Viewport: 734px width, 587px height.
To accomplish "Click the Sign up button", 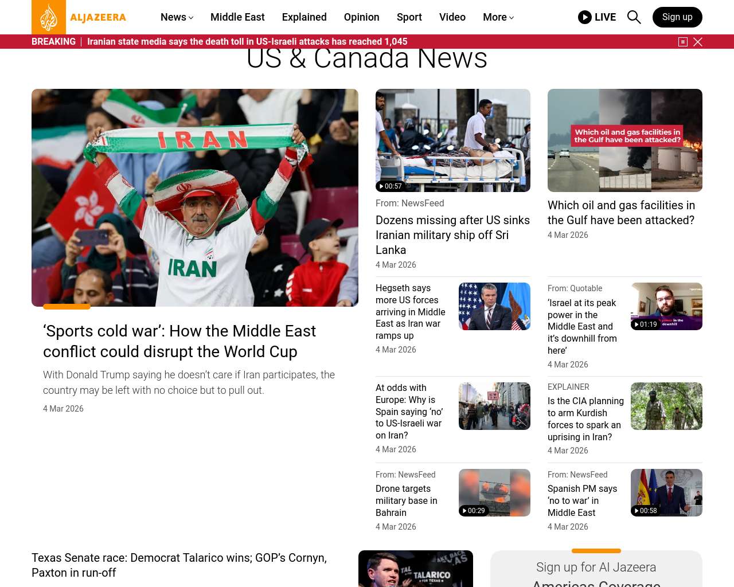I will [677, 17].
